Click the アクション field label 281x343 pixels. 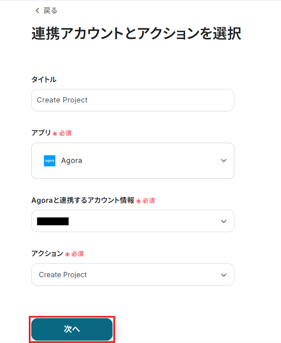click(47, 254)
